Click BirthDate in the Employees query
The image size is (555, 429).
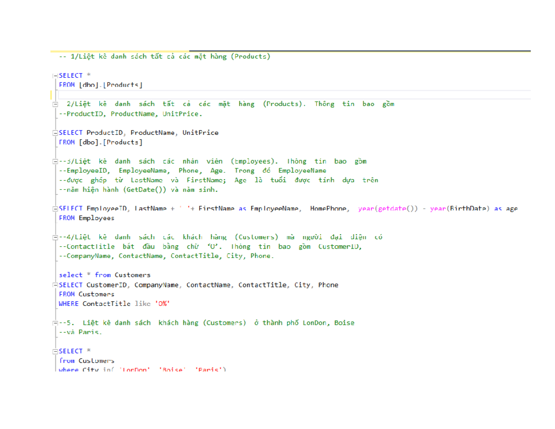[x=468, y=209]
